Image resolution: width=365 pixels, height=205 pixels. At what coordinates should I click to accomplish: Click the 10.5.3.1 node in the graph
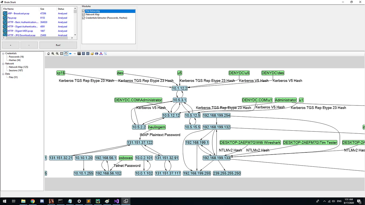coord(180,100)
